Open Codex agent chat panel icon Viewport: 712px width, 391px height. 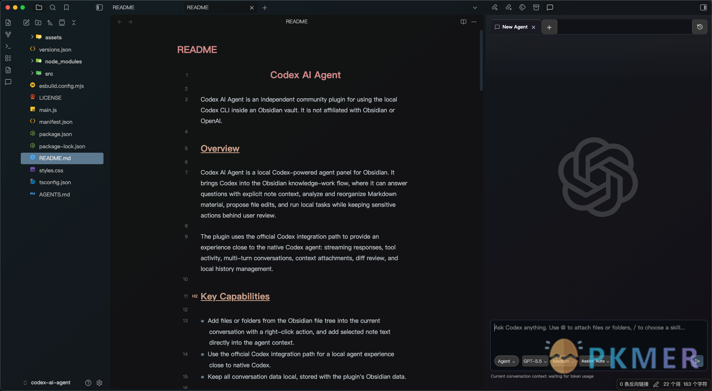tap(550, 7)
